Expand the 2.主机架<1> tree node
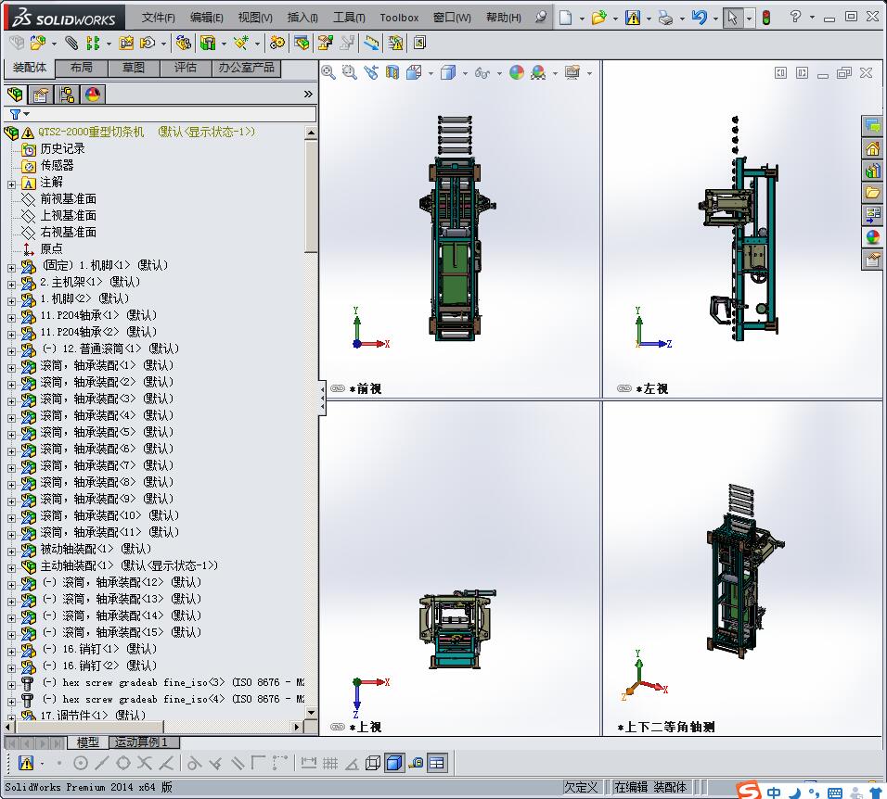The image size is (887, 799). (11, 283)
